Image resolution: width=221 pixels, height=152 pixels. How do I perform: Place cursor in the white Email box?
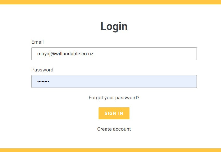143,54
